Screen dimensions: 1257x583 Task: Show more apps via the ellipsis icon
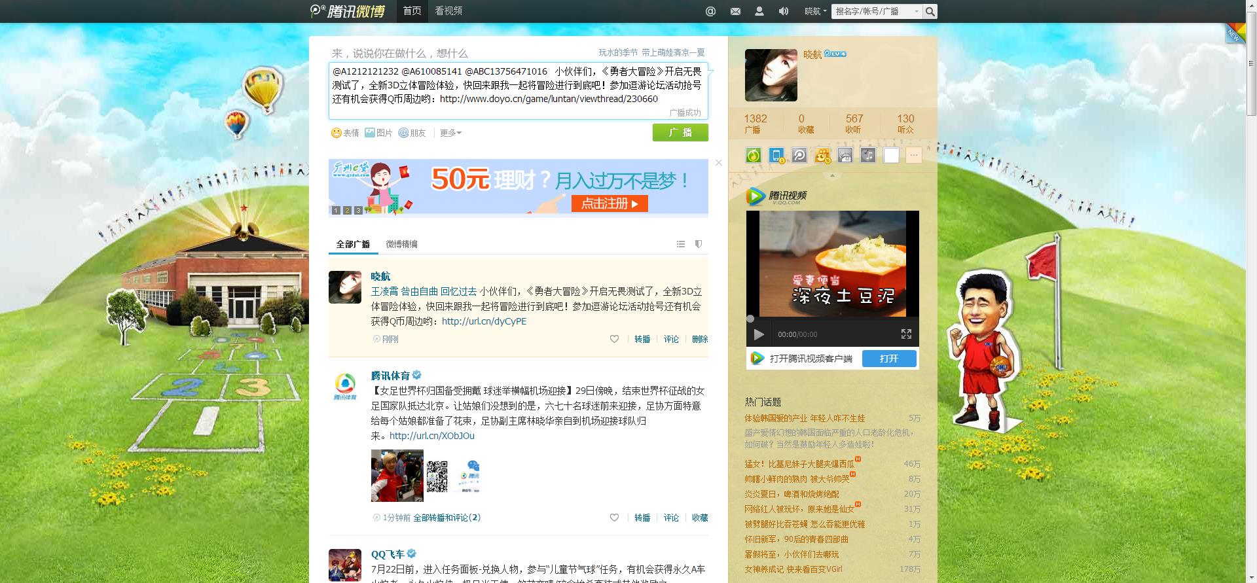pos(914,155)
